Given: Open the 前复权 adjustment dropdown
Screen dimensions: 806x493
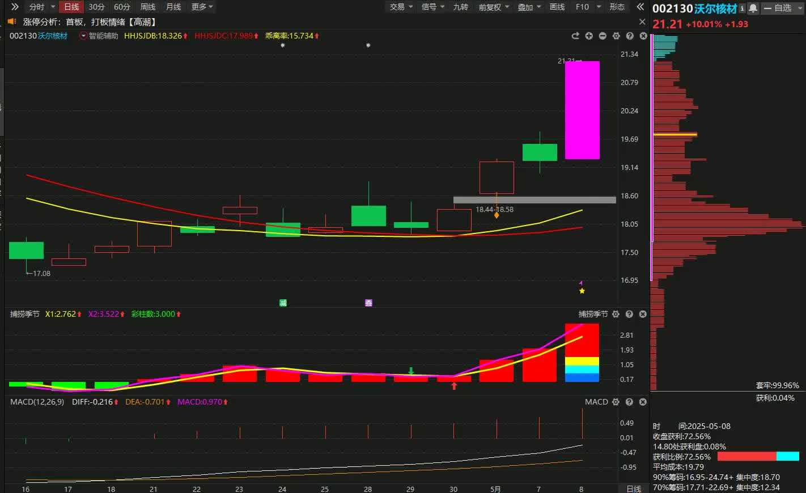Looking at the screenshot, I should coord(494,7).
